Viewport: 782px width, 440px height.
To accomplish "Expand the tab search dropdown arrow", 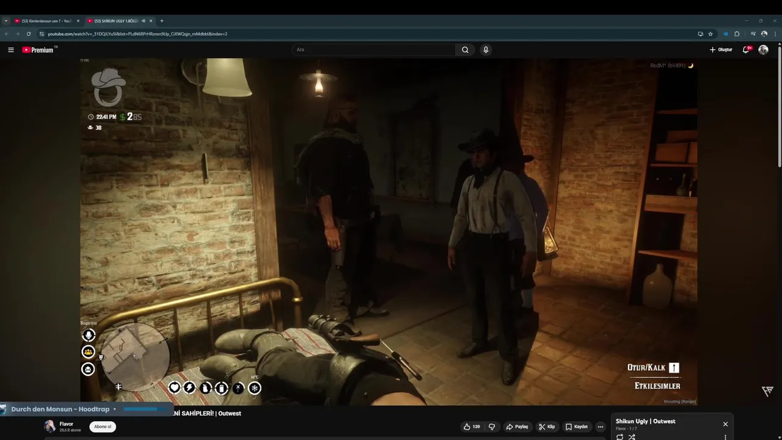I will point(6,21).
